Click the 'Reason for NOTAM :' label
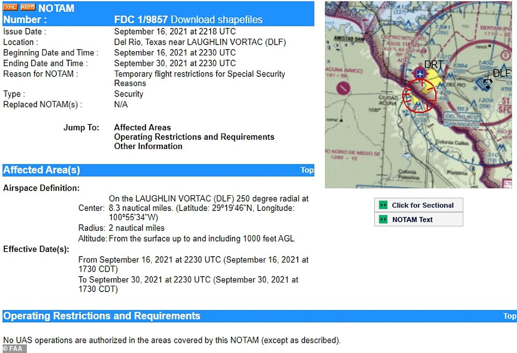 point(40,74)
